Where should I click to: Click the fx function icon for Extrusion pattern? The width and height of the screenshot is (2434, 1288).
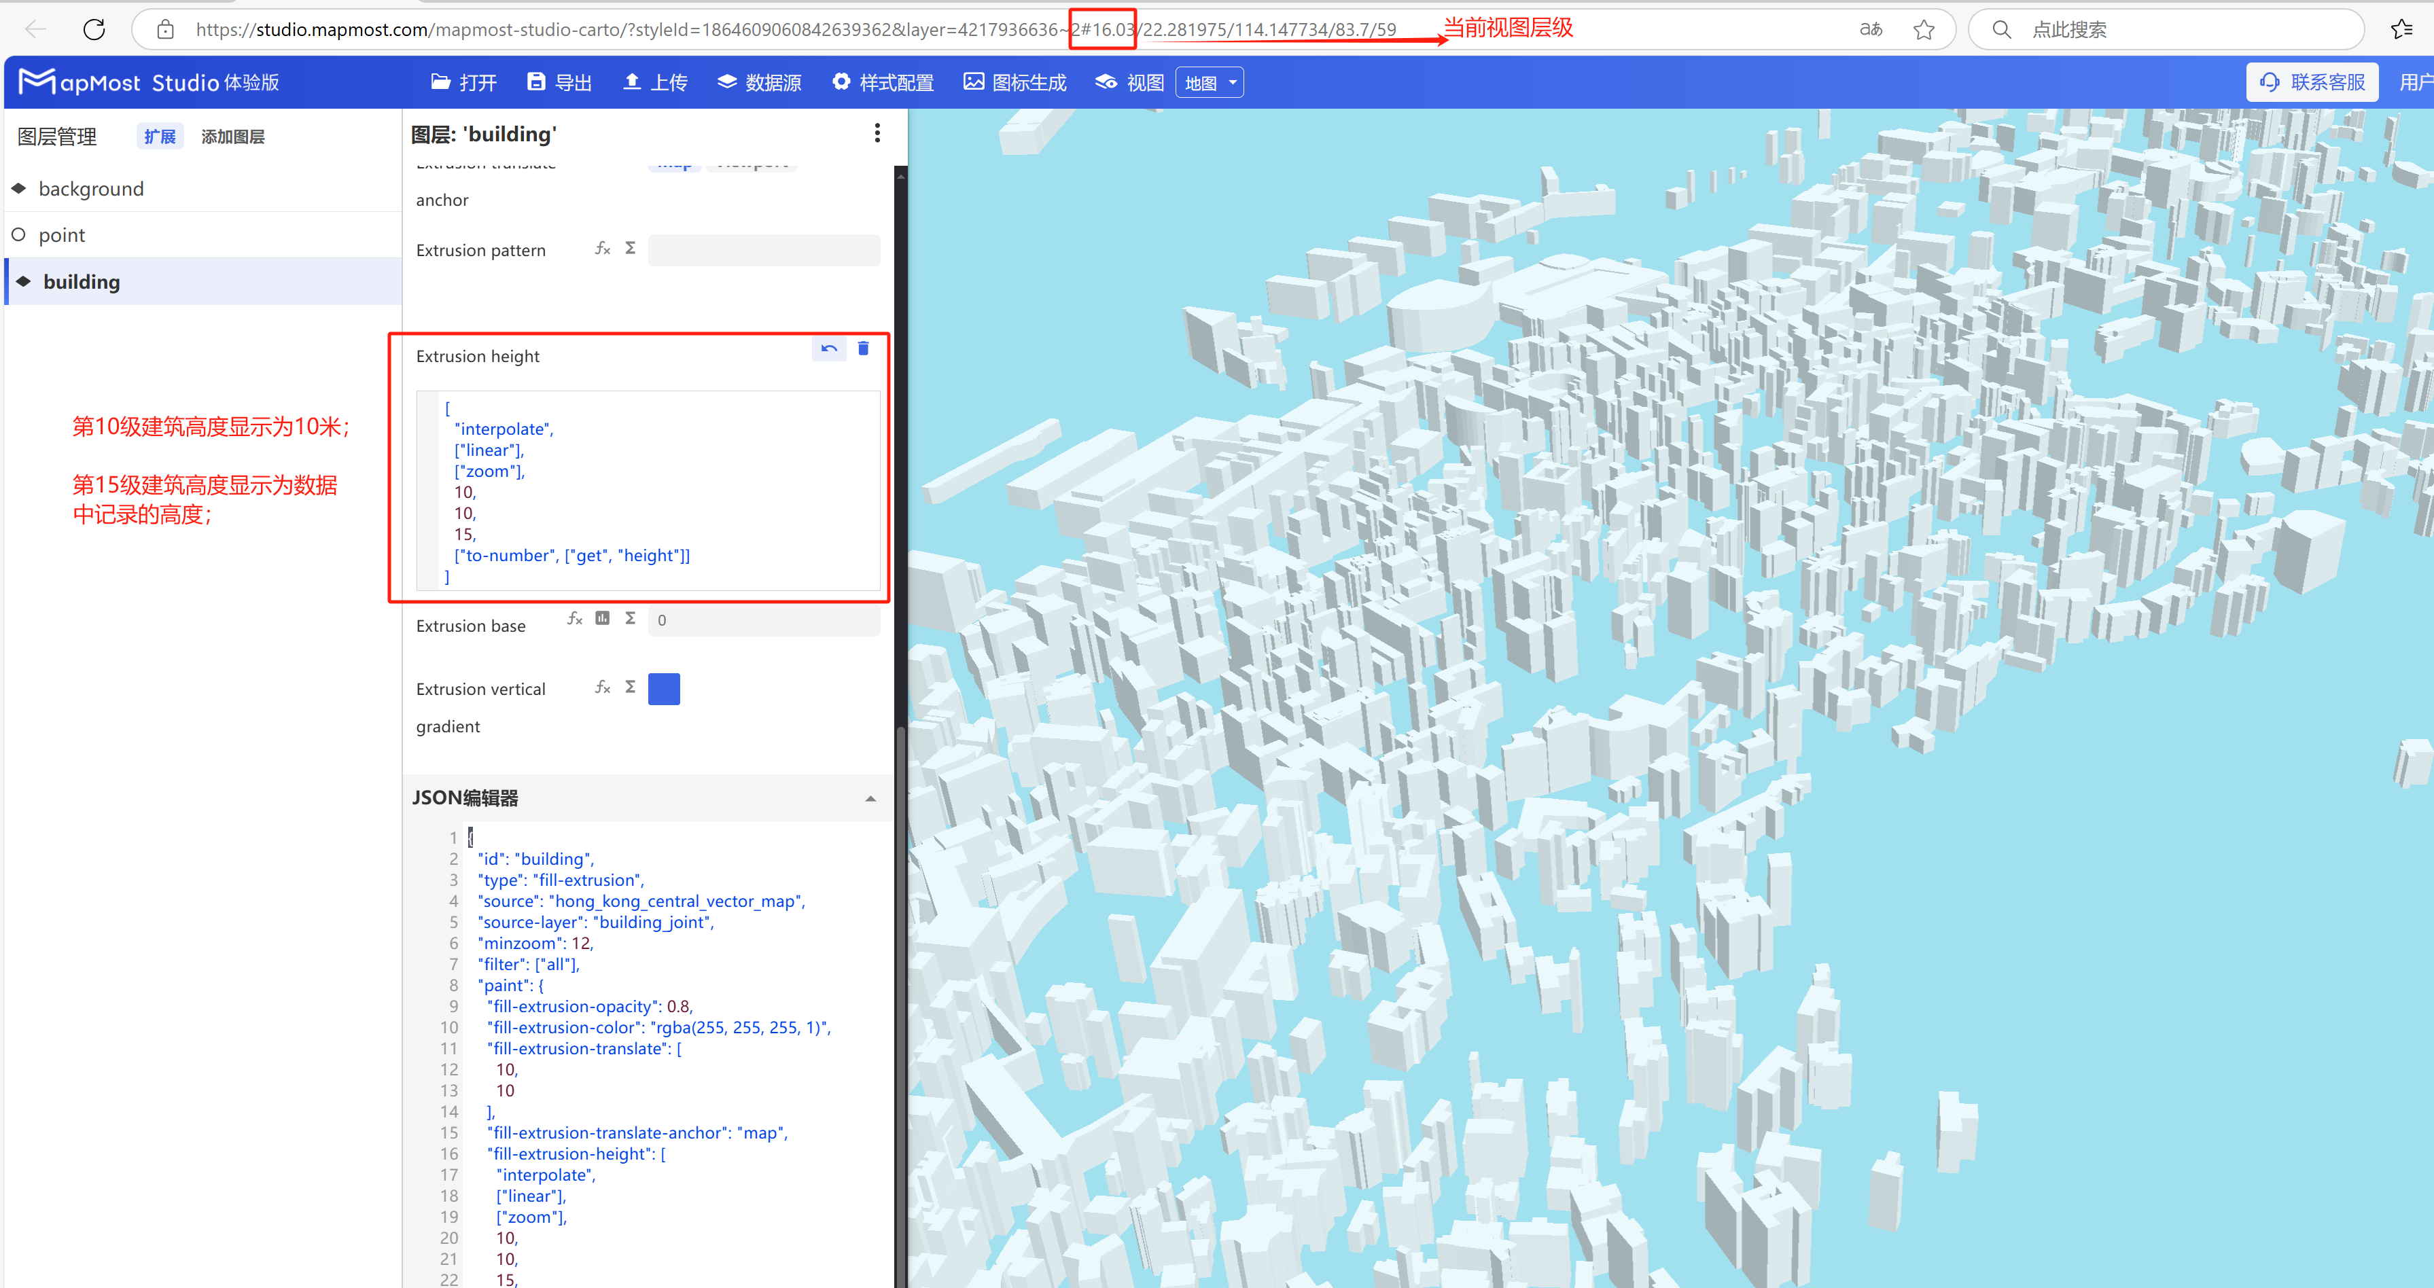pos(602,249)
